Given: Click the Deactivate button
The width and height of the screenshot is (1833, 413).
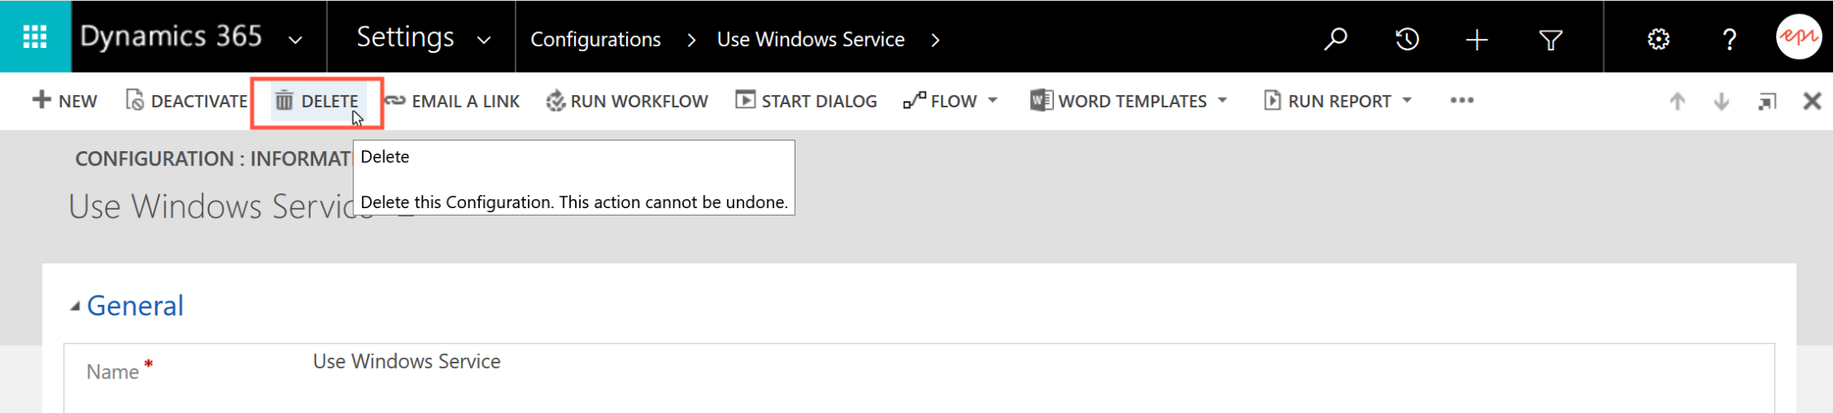Looking at the screenshot, I should [187, 101].
